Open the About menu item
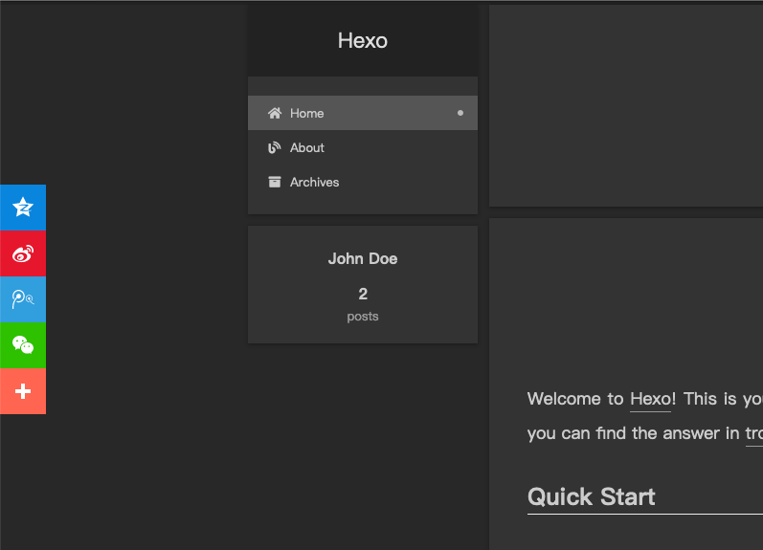Viewport: 763px width, 550px height. pos(363,147)
